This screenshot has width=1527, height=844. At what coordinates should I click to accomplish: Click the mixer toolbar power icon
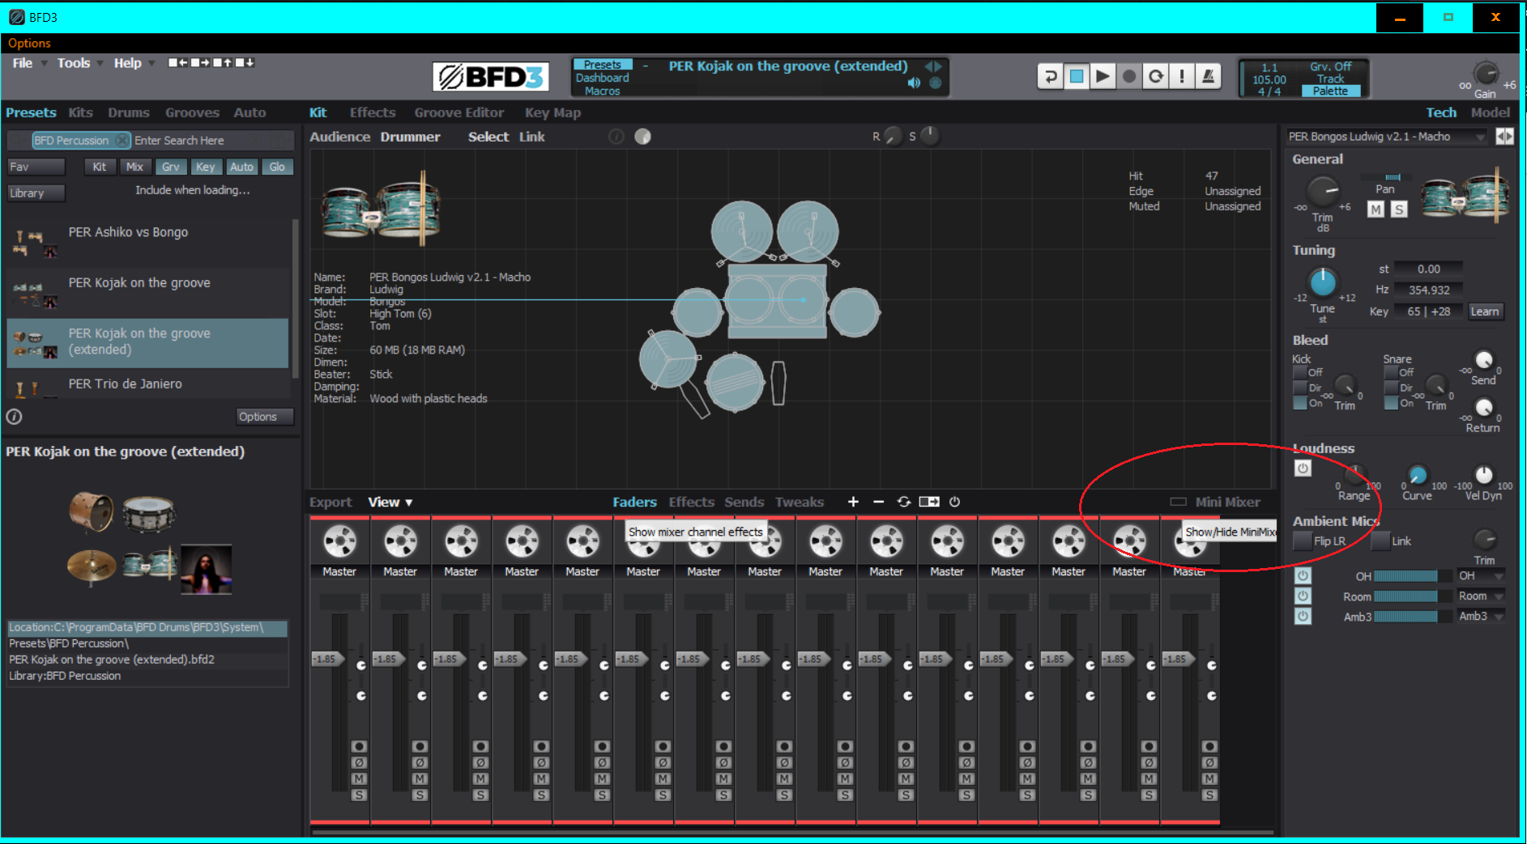(x=954, y=502)
